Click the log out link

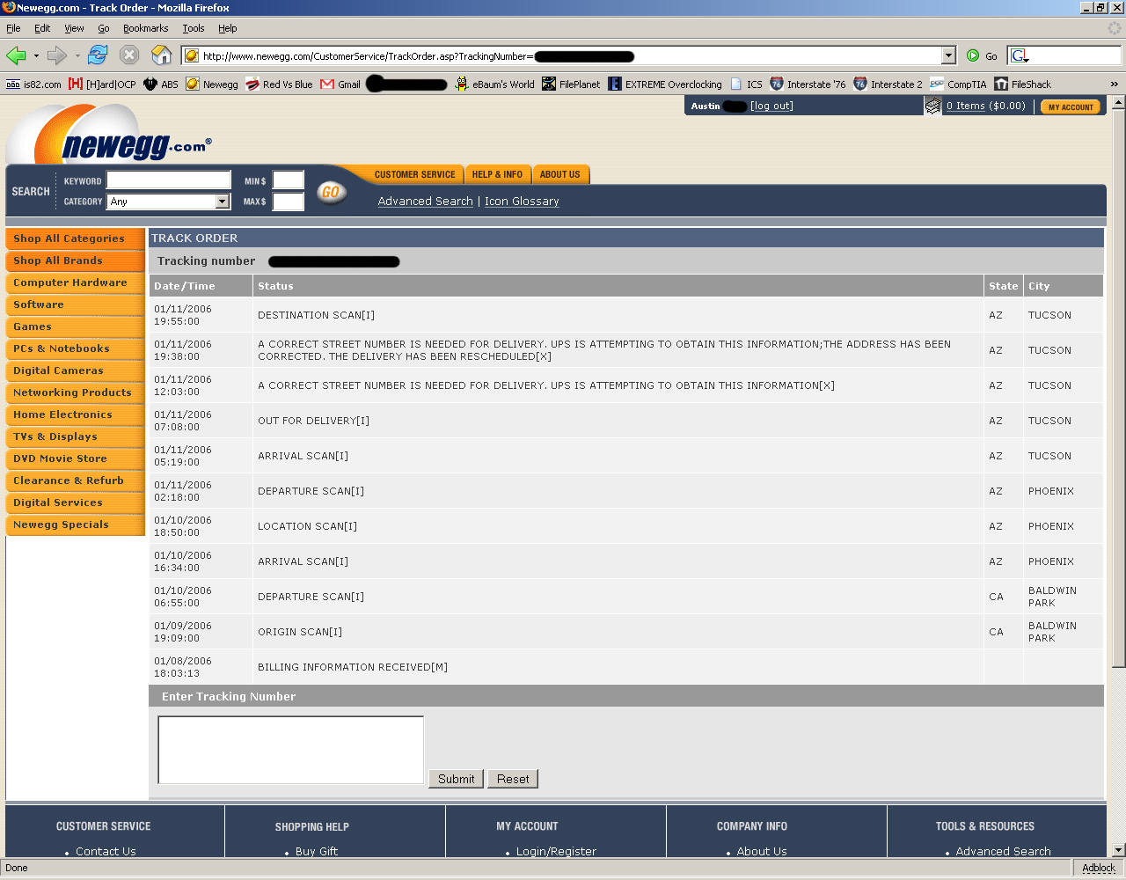[771, 106]
